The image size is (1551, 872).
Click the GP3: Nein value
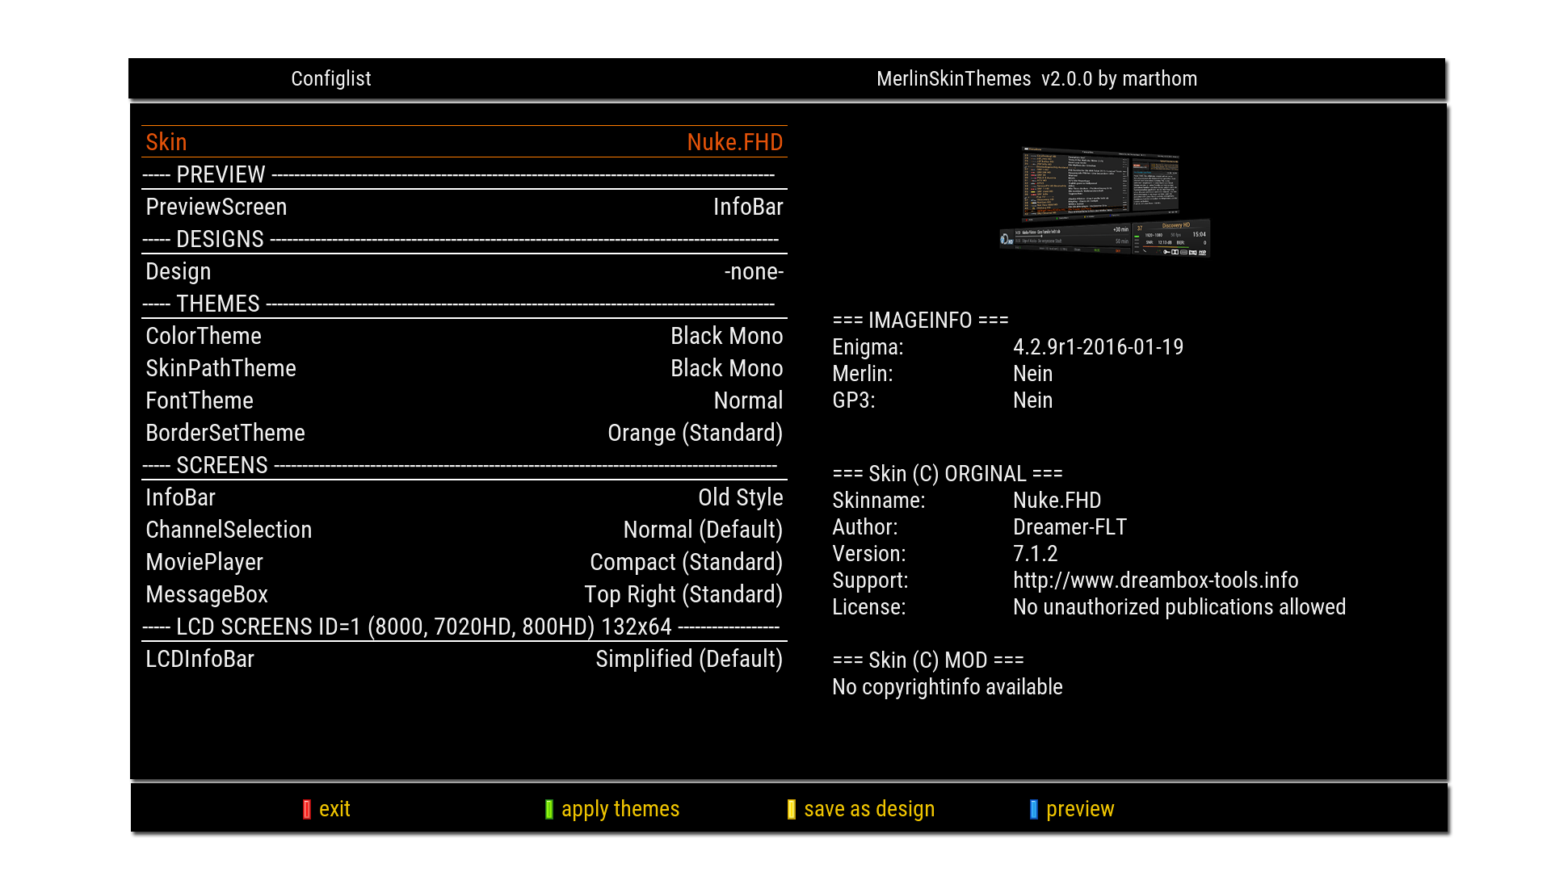tap(1033, 400)
